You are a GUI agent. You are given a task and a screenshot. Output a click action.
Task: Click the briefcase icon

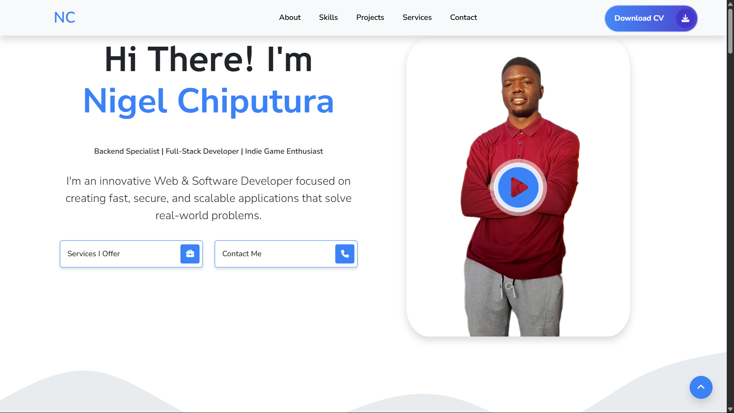190,254
